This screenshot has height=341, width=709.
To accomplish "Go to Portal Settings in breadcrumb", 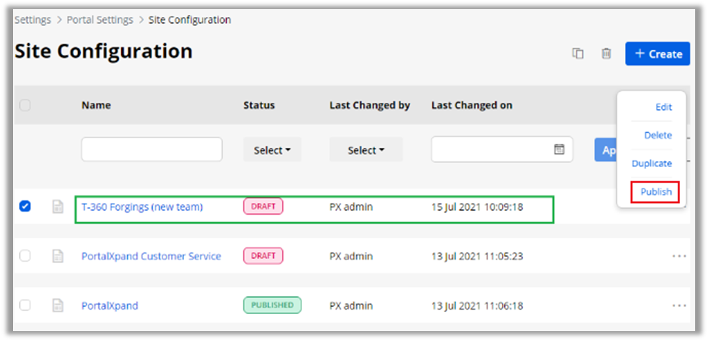I will (x=100, y=20).
